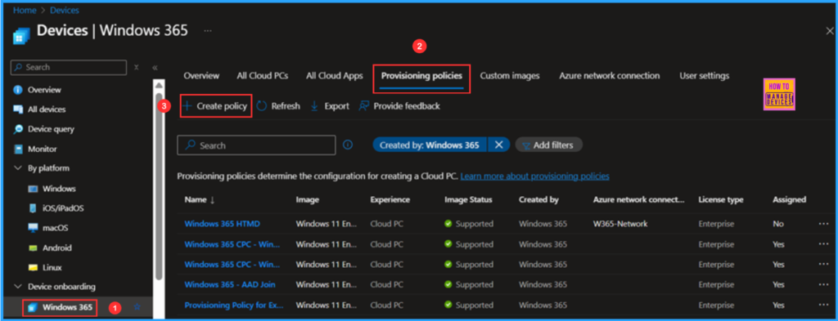Open more options for Windows 365 HTMD row

click(x=823, y=224)
